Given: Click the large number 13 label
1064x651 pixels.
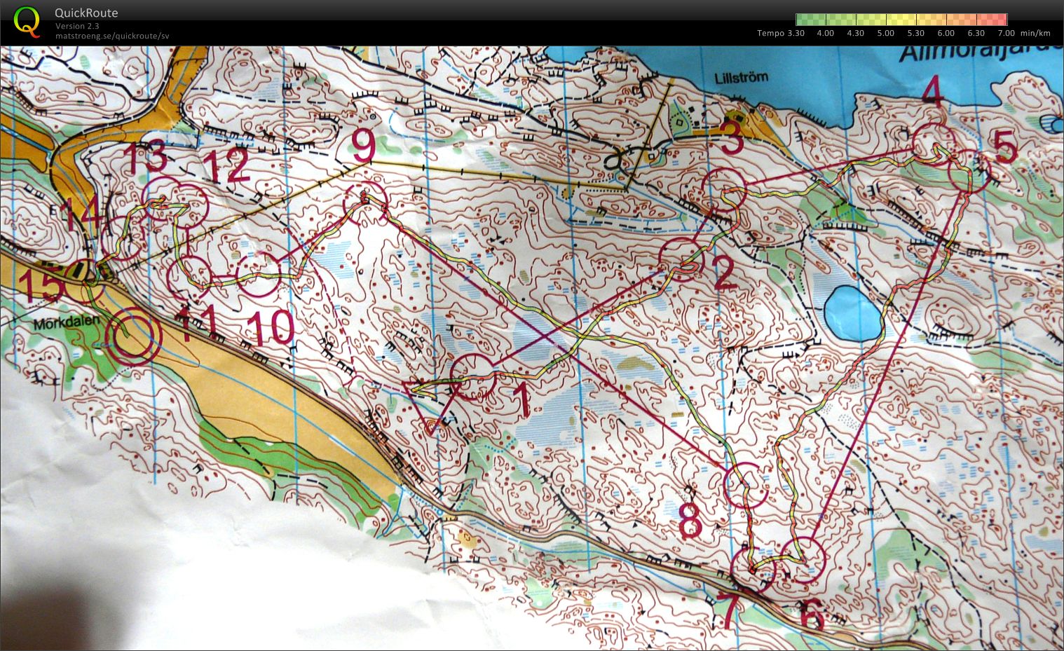Looking at the screenshot, I should [144, 157].
